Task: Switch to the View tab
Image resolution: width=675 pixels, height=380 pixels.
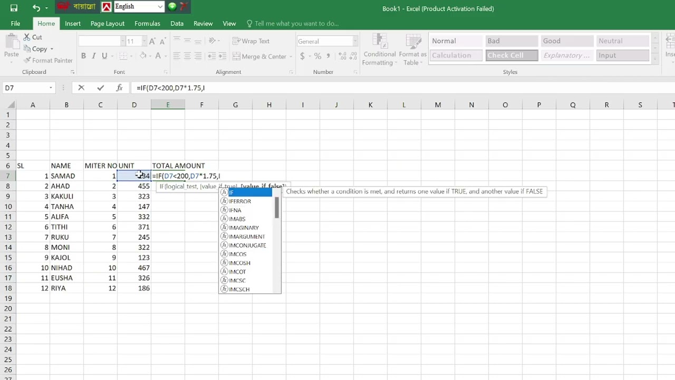Action: pyautogui.click(x=229, y=24)
